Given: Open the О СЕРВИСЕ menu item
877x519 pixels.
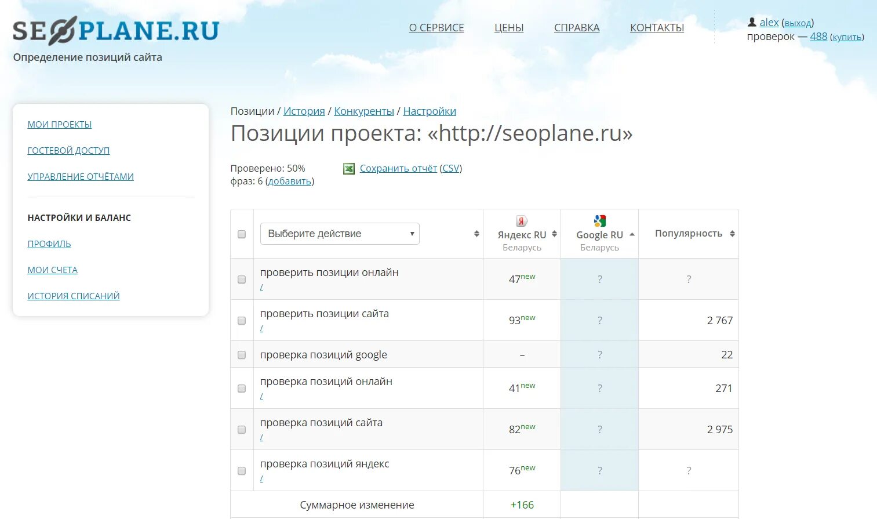Looking at the screenshot, I should click(x=436, y=28).
